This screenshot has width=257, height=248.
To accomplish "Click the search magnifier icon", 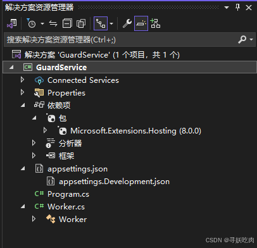I will (x=242, y=39).
